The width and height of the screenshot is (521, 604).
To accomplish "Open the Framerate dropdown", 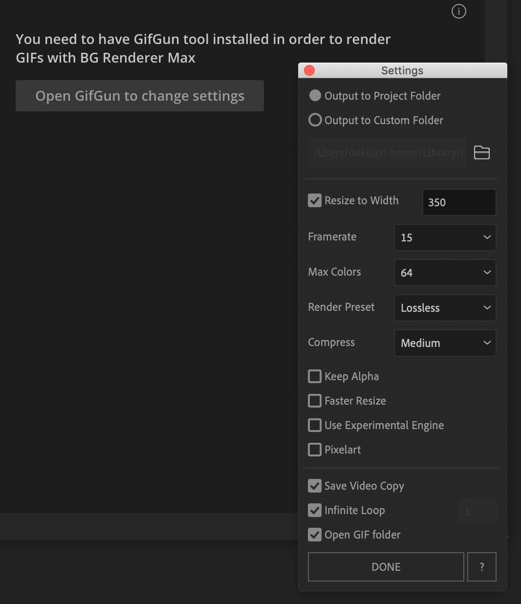I will tap(445, 237).
